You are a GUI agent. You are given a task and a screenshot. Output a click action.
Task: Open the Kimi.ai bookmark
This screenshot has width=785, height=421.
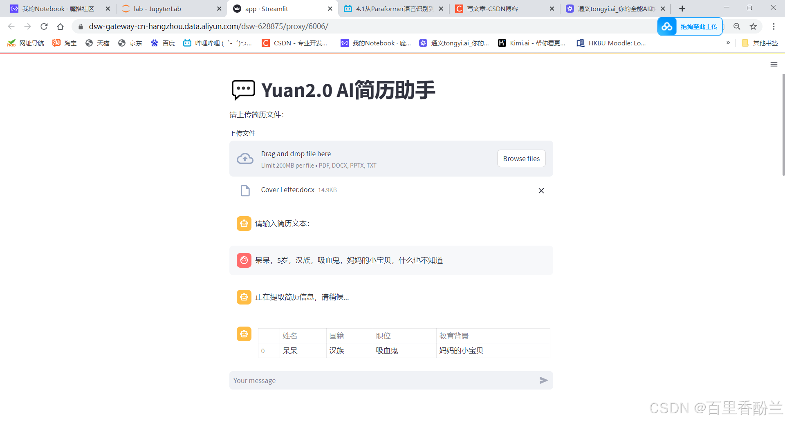[x=532, y=43]
